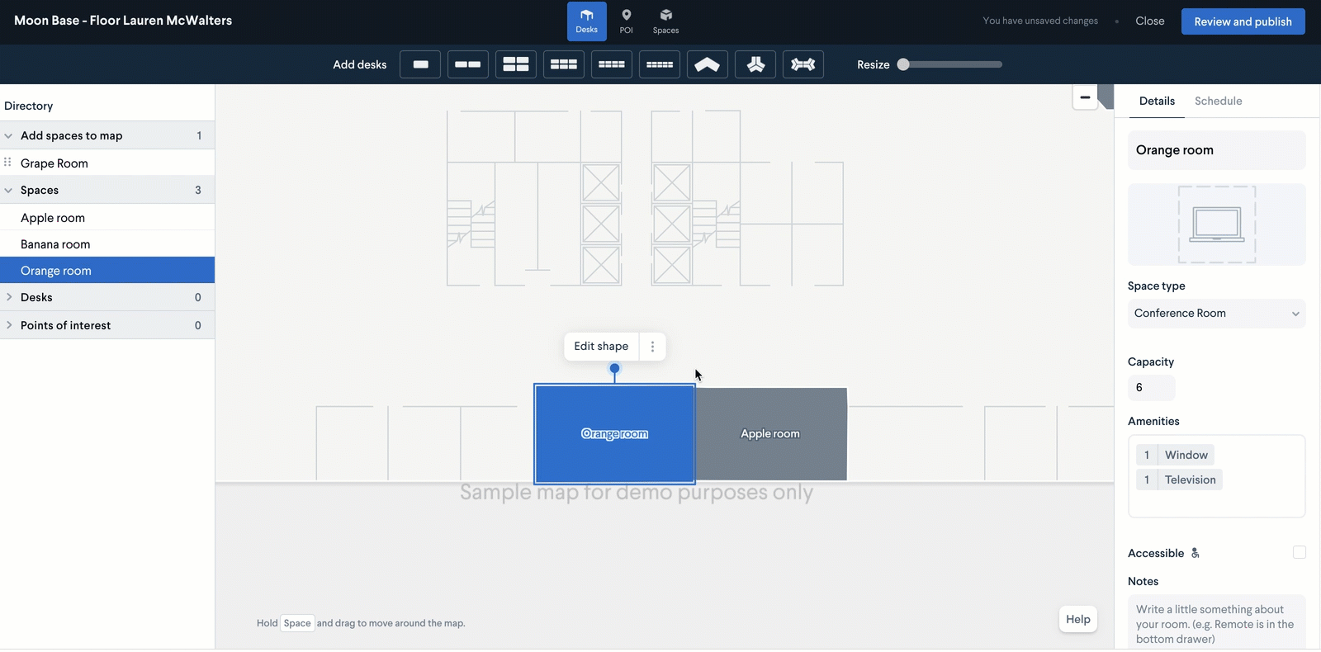
Task: Click the Moon Base floor title
Action: tap(123, 21)
